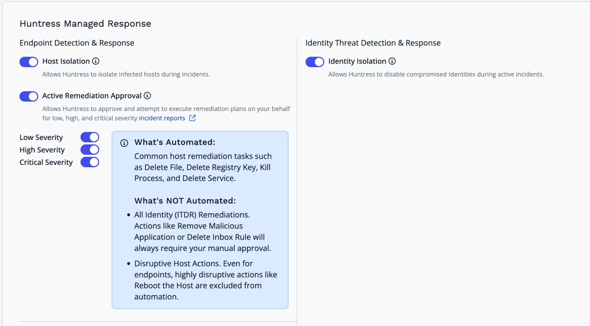Click the Common host remediation tasks paragraph
Screen dimensions: 590x326
(x=203, y=167)
